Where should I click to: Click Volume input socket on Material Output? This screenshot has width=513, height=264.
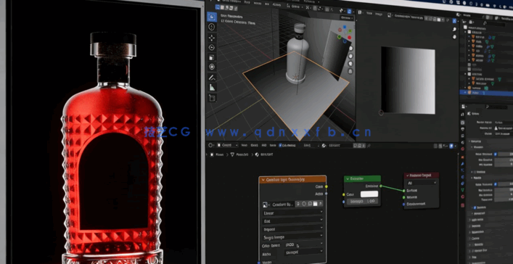click(x=403, y=197)
